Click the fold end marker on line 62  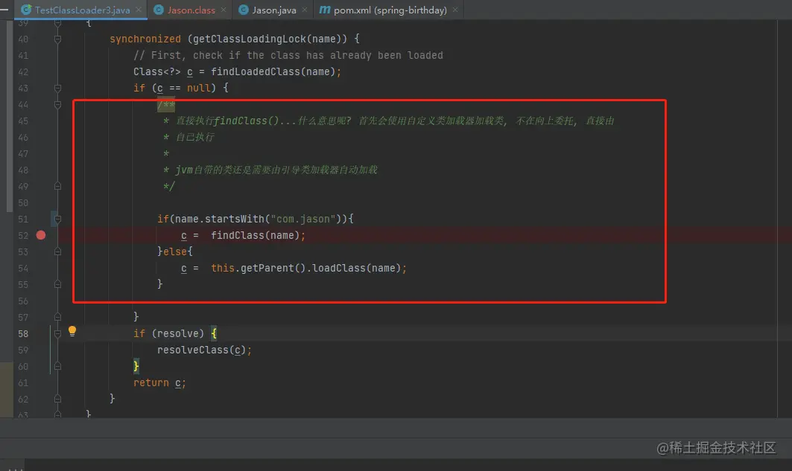click(57, 399)
